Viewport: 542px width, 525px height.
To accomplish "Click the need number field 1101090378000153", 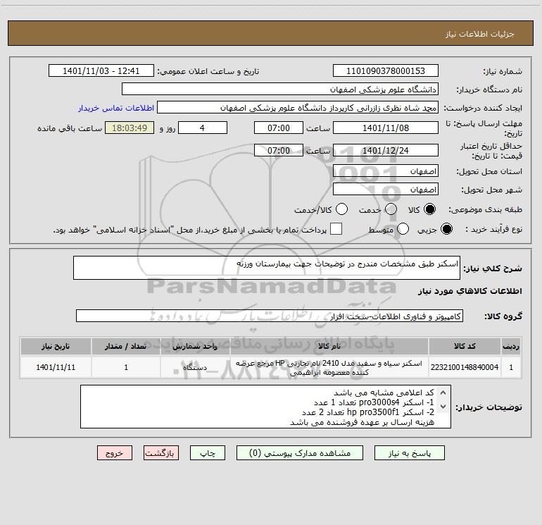I will point(386,71).
